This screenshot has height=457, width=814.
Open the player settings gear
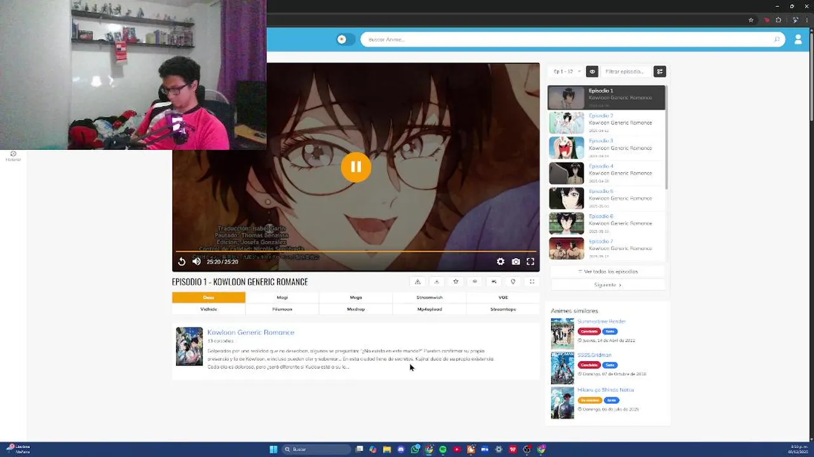pyautogui.click(x=500, y=262)
